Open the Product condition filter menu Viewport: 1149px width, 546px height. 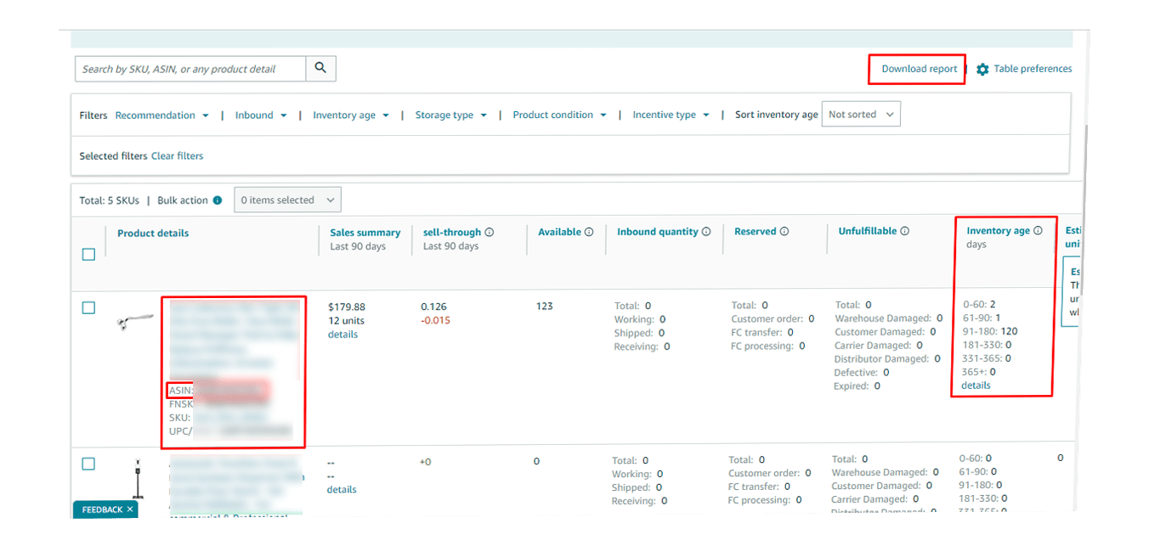coord(559,115)
